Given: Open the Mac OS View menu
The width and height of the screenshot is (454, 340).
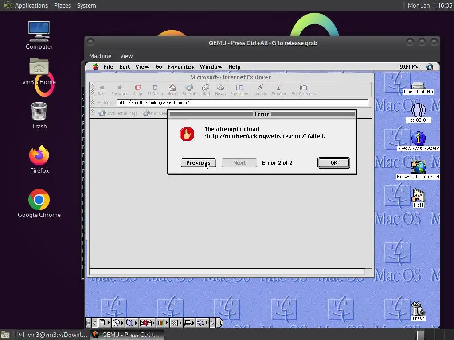Looking at the screenshot, I should 142,67.
